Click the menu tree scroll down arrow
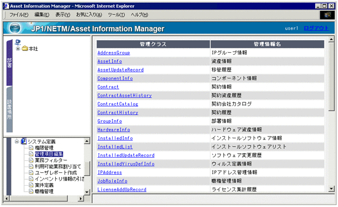The width and height of the screenshot is (338, 207). [87, 192]
